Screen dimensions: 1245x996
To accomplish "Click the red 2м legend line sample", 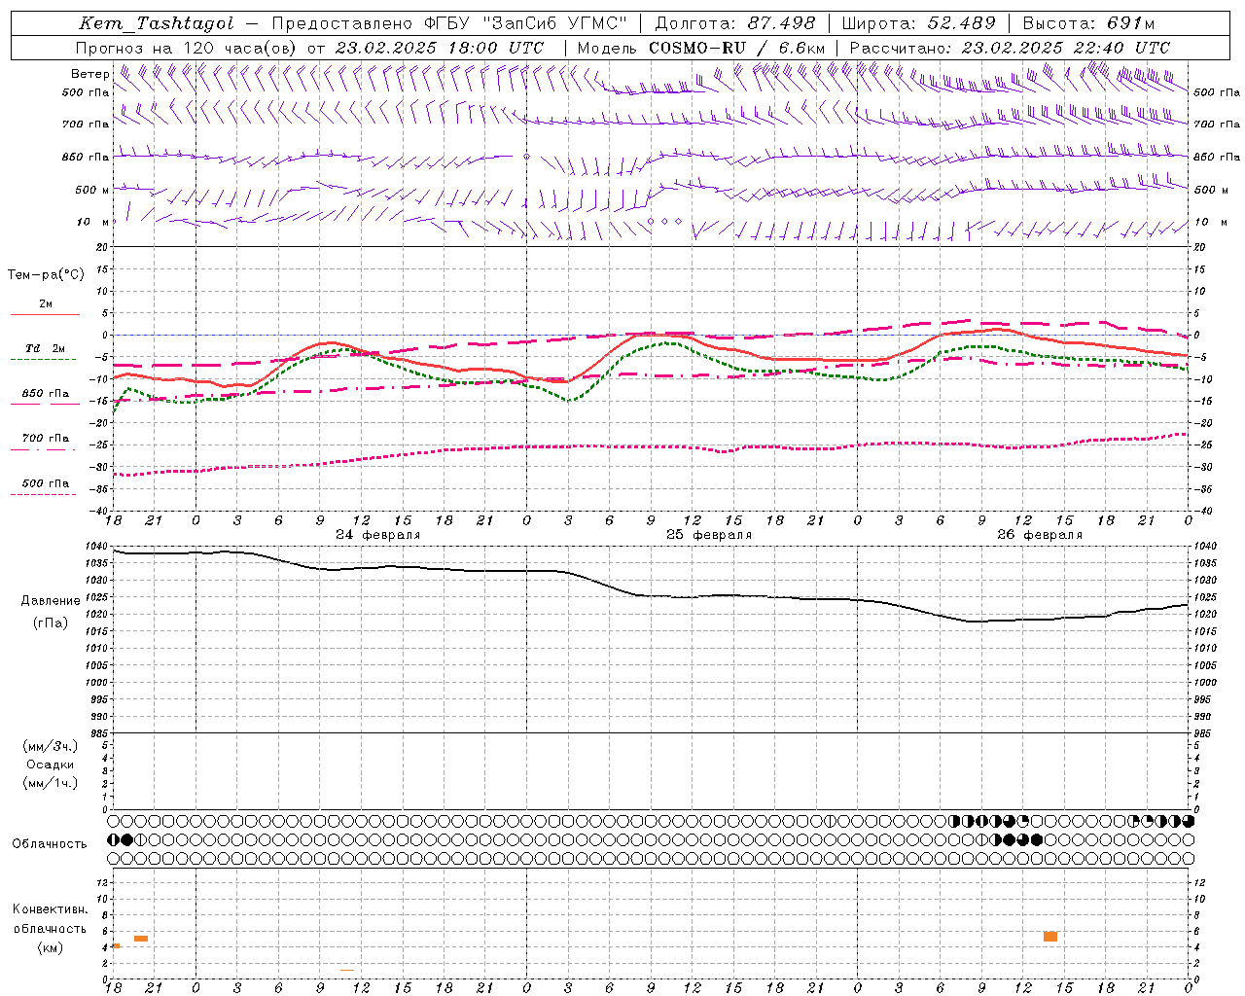I will coord(45,314).
